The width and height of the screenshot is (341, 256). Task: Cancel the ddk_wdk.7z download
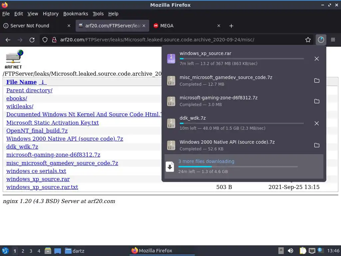click(317, 123)
